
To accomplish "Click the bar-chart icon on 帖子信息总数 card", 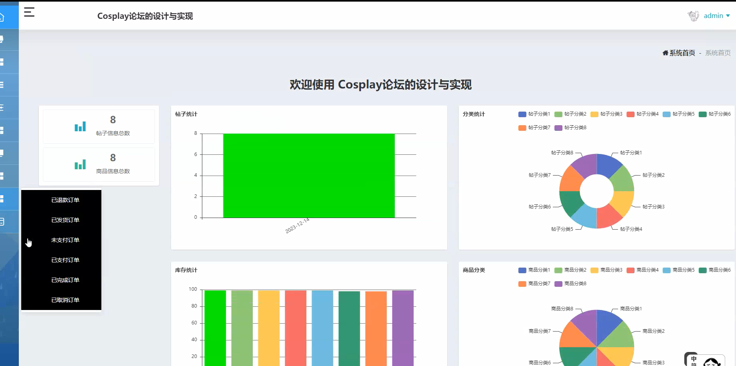I will [80, 126].
